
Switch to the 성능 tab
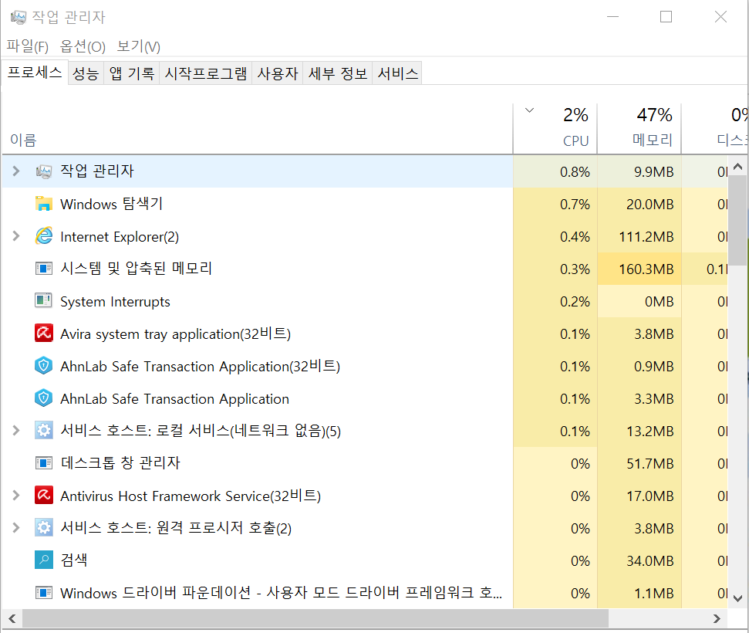(x=86, y=73)
